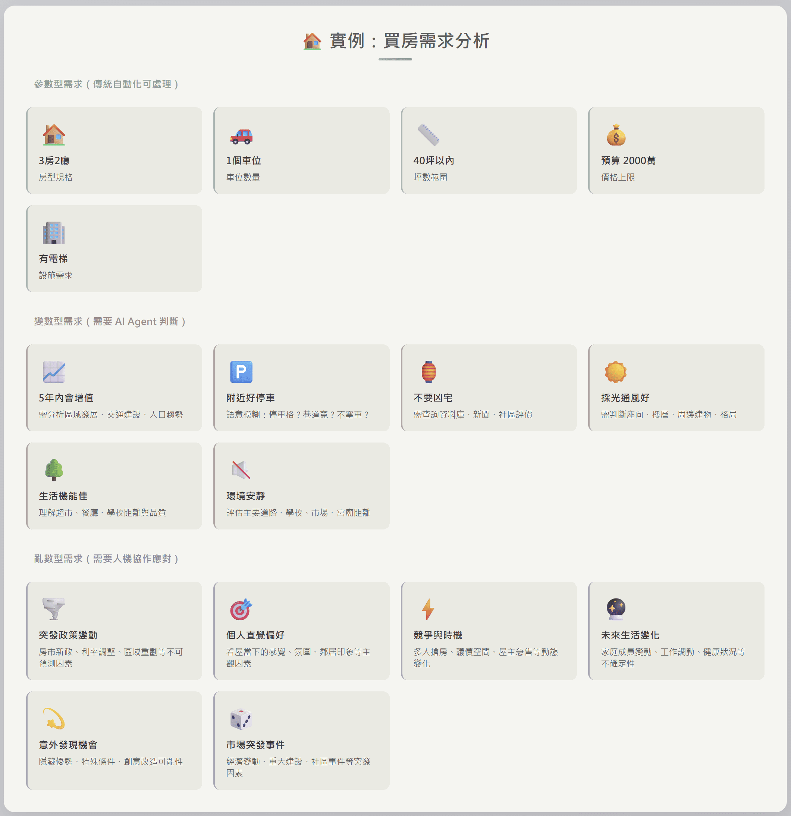Viewport: 791px width, 816px height.
Task: Click the 變數型需求 AI Agent section heading
Action: (x=110, y=321)
